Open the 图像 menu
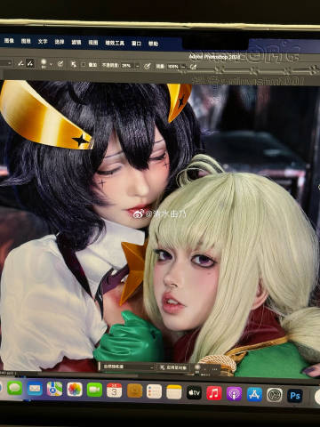Viewport: 320px width, 427px height. [x=9, y=41]
